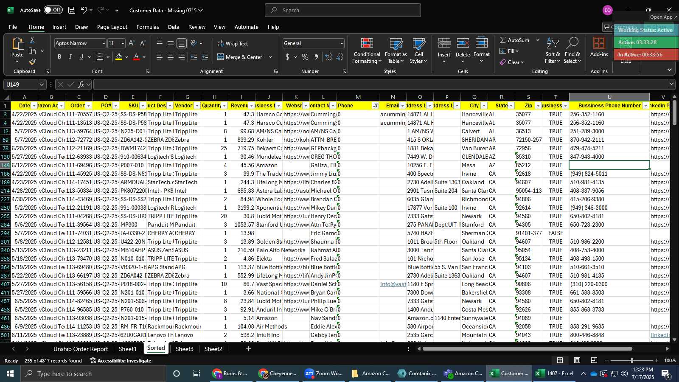
Task: Open the File menu
Action: (13, 27)
